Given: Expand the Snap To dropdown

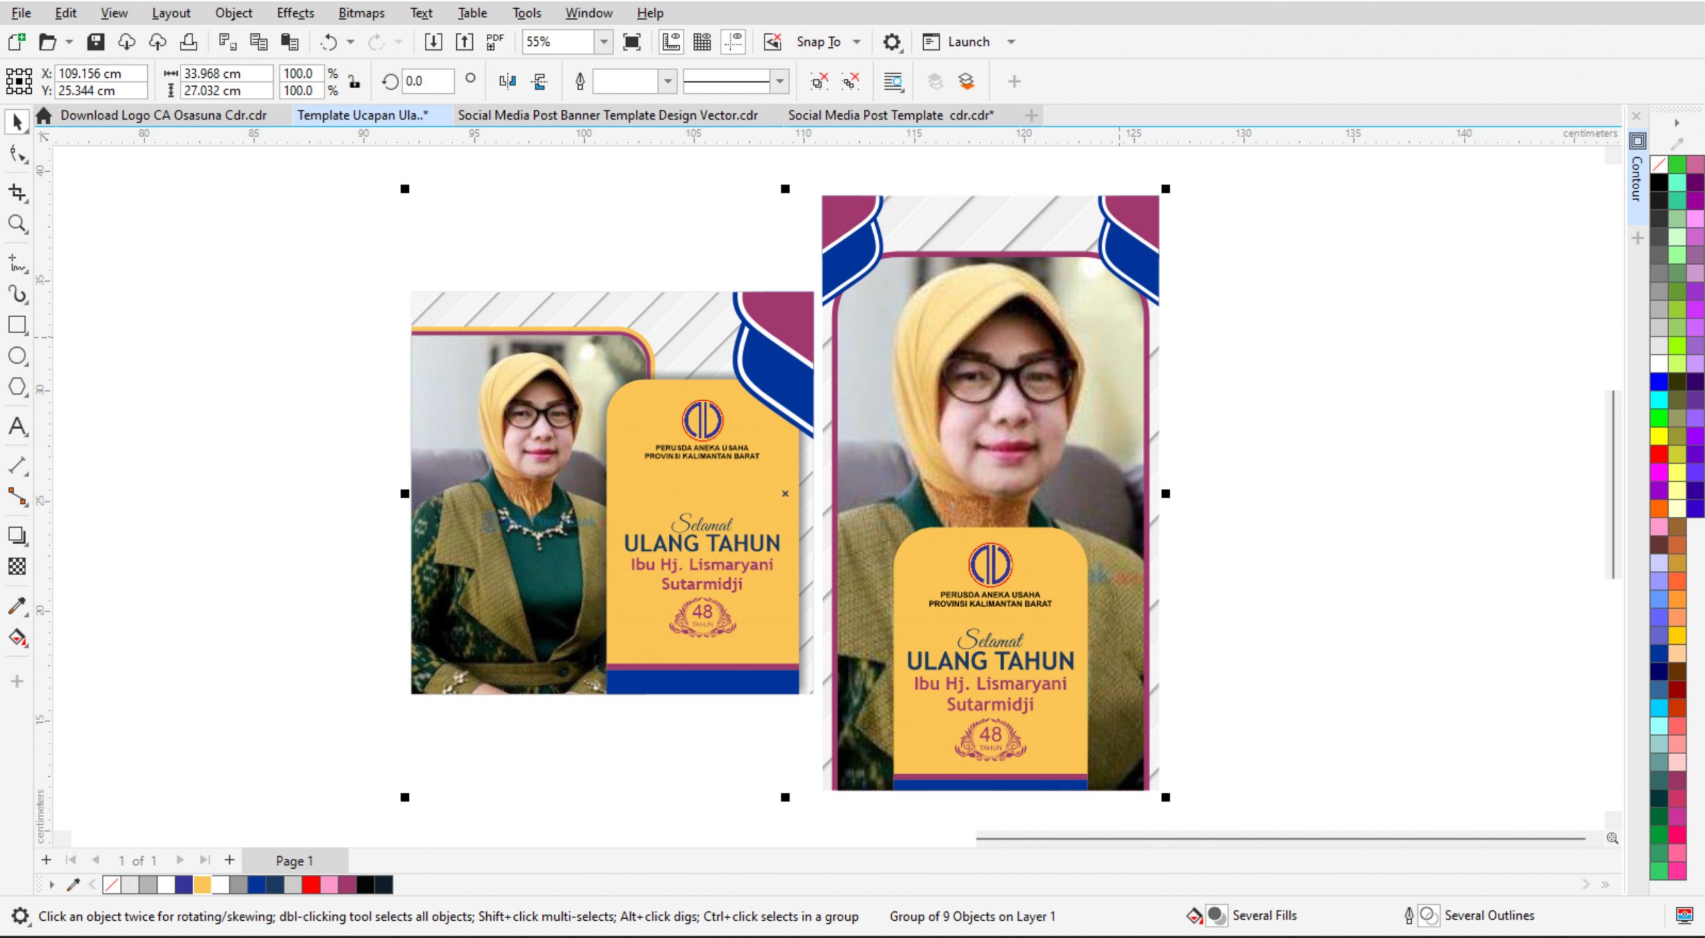Looking at the screenshot, I should pos(857,42).
